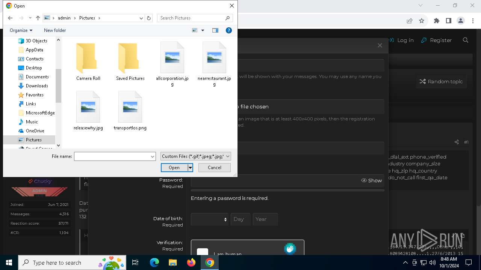
Task: Open the Organize menu
Action: pyautogui.click(x=21, y=30)
